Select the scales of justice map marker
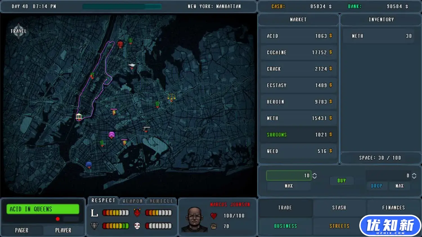This screenshot has height=237, width=422. click(171, 98)
